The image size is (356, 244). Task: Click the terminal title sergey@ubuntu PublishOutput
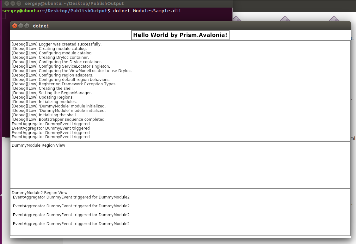coord(74,3)
